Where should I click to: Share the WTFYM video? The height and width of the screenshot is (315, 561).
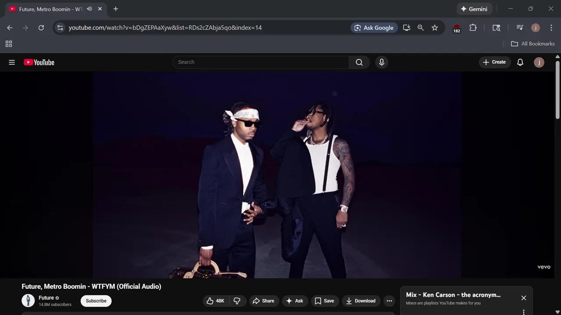pyautogui.click(x=264, y=301)
